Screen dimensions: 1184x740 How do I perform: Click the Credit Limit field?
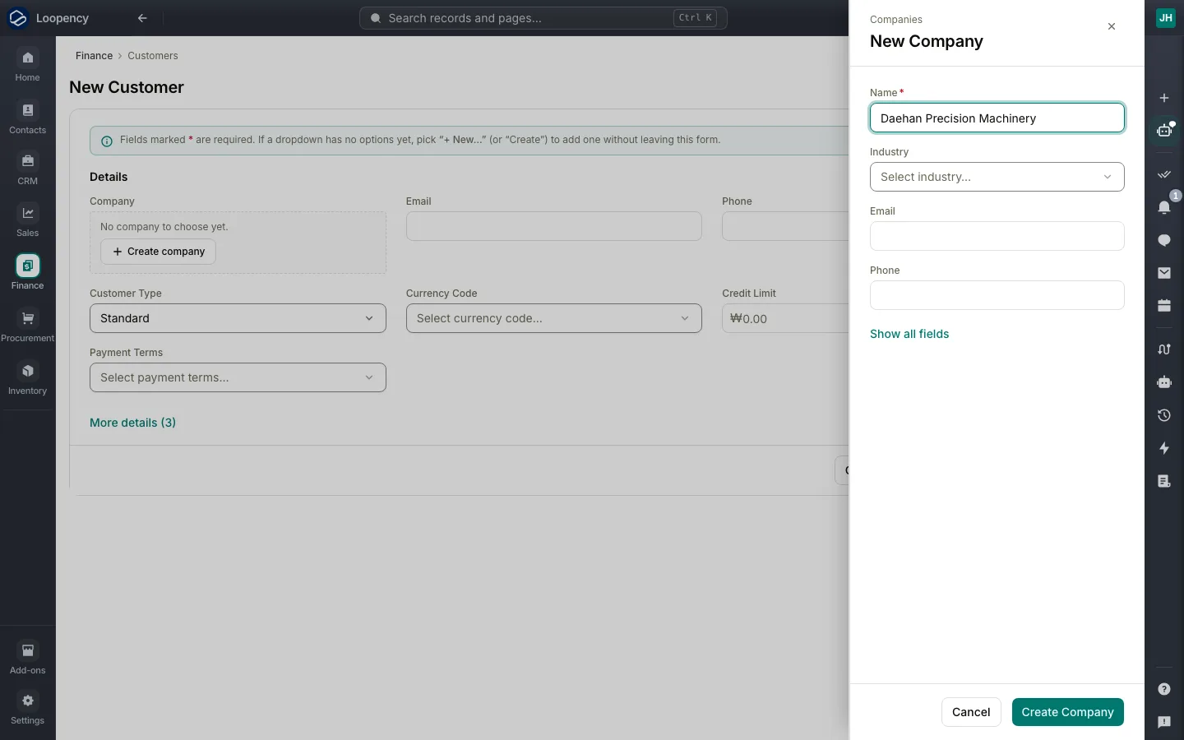tap(785, 318)
